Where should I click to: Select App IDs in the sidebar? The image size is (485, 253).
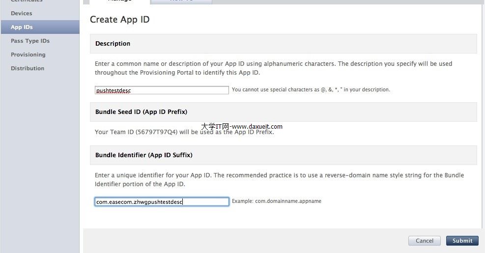[x=22, y=27]
